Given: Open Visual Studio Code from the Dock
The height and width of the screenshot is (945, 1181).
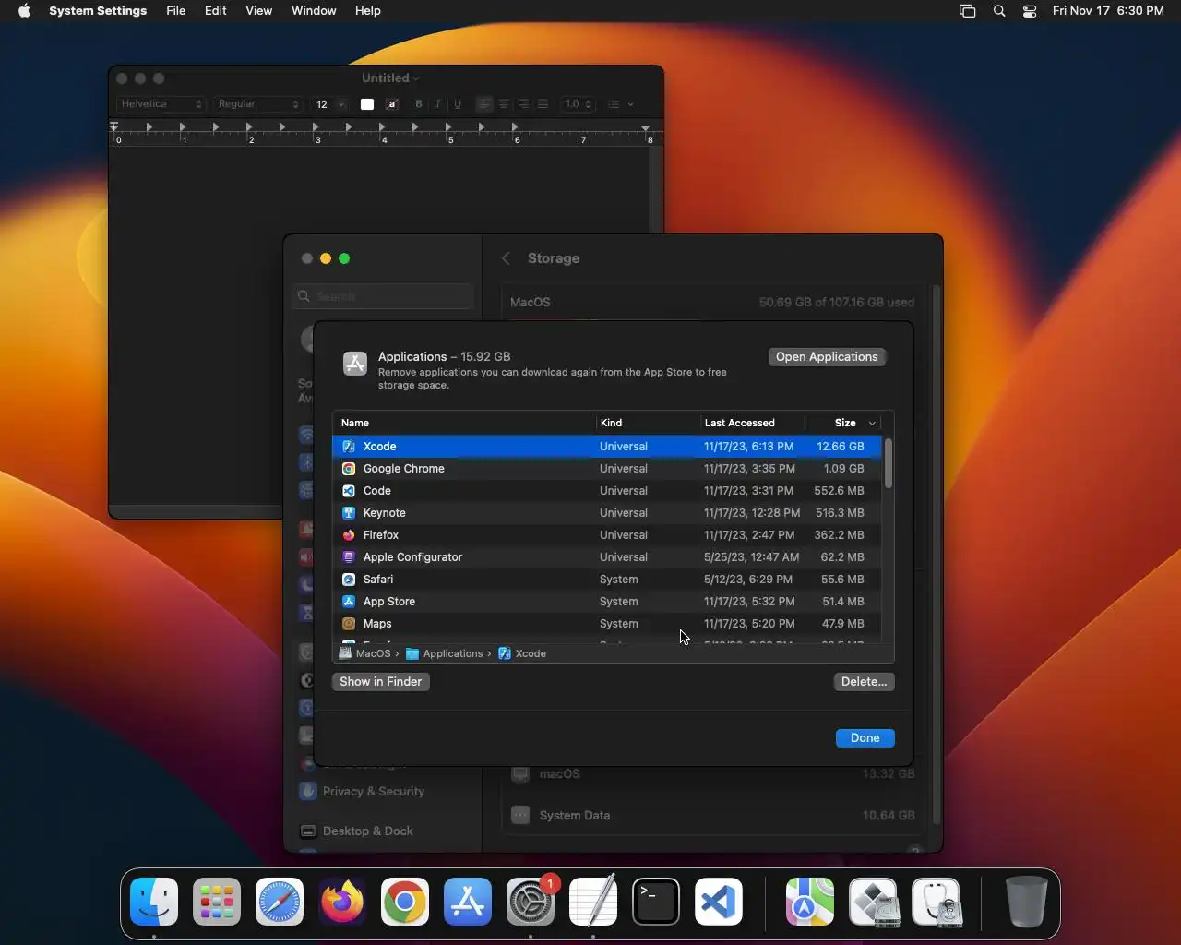Looking at the screenshot, I should [x=719, y=901].
